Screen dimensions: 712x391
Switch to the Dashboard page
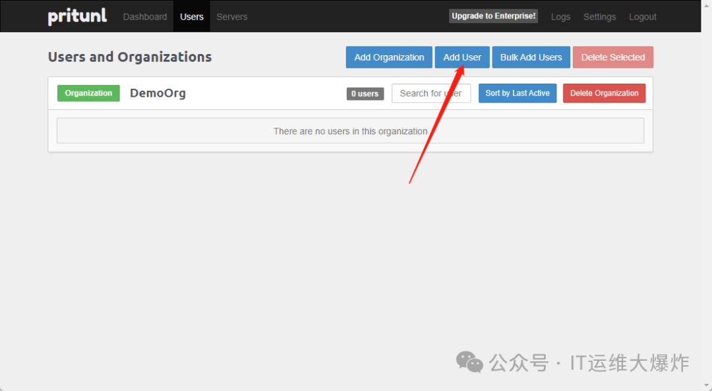click(144, 16)
